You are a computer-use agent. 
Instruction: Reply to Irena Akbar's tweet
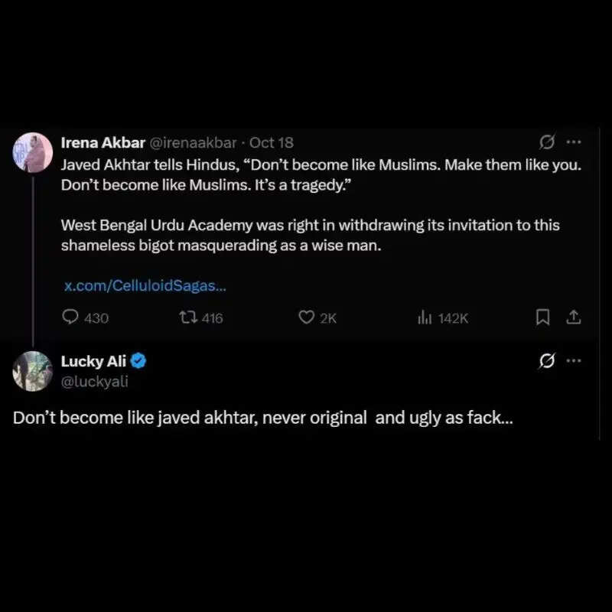pos(70,317)
